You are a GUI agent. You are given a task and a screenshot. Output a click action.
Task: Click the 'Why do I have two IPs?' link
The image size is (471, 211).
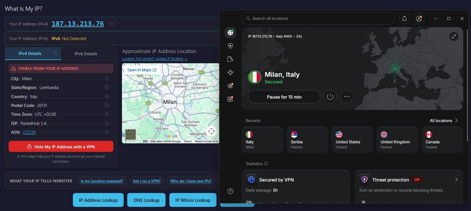coord(191,181)
